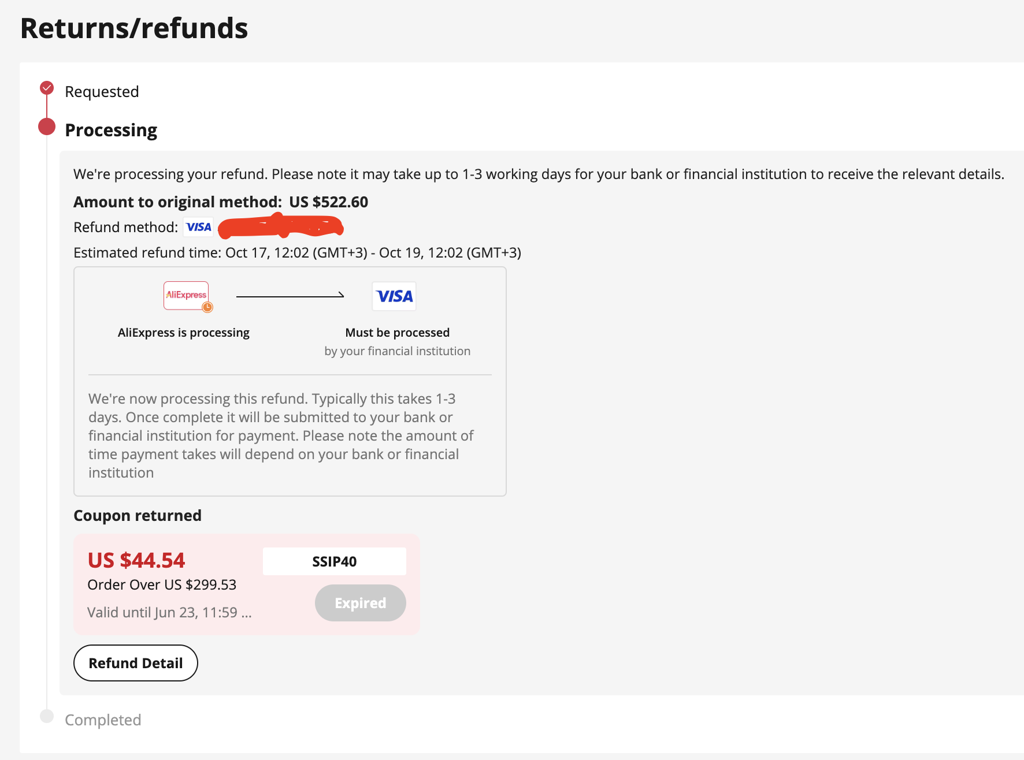The width and height of the screenshot is (1024, 760).
Task: Select the Completed step label
Action: coord(103,720)
